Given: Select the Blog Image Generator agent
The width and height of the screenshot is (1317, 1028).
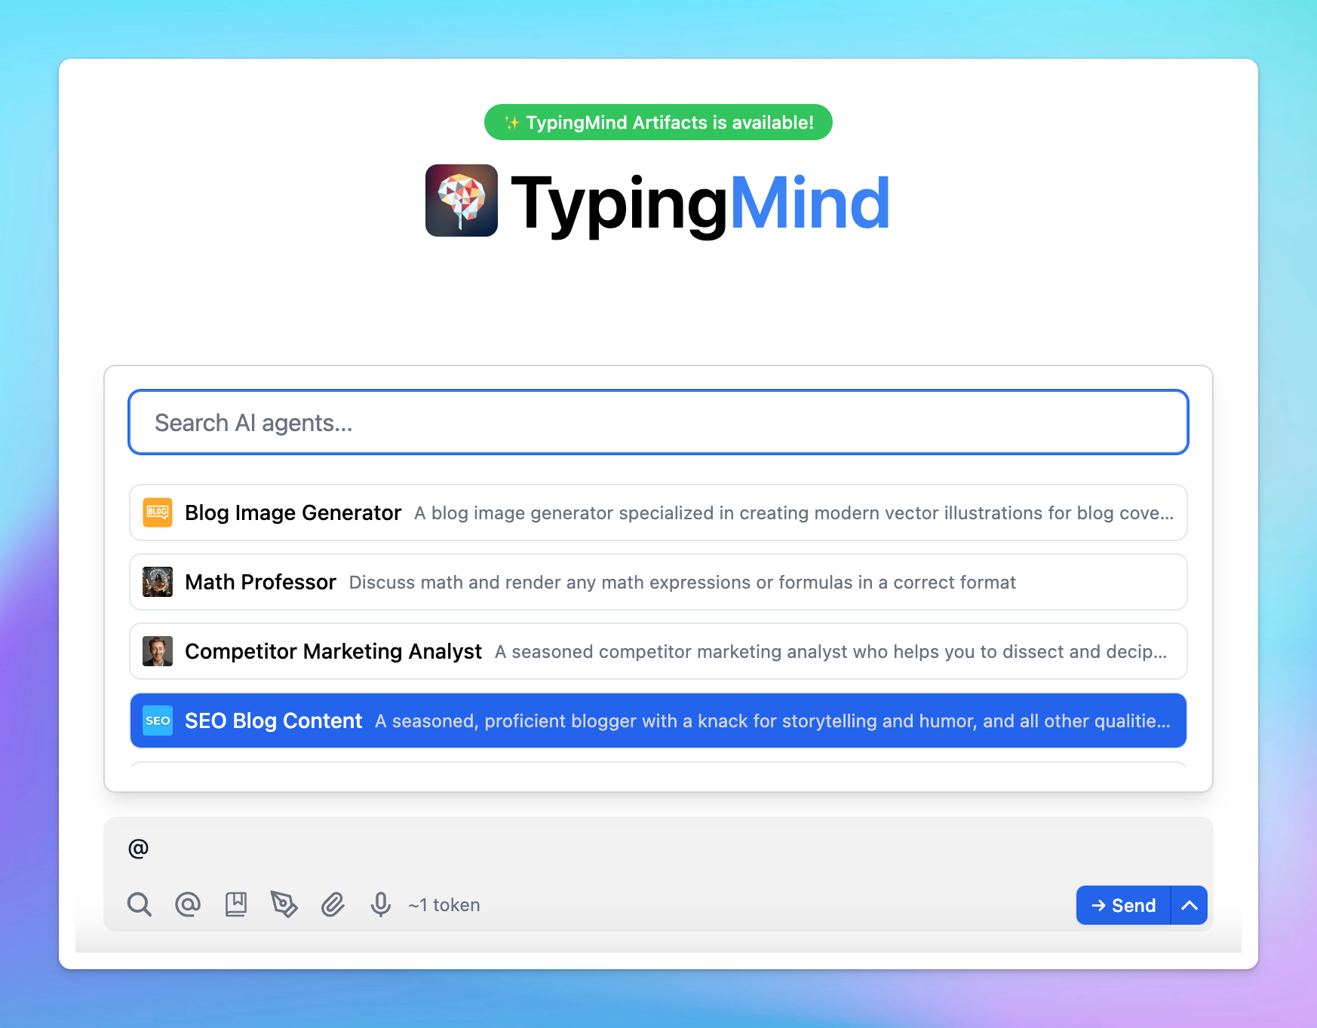Looking at the screenshot, I should click(x=658, y=512).
